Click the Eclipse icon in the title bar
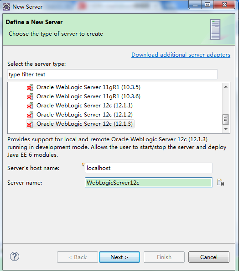 [x=6, y=7]
